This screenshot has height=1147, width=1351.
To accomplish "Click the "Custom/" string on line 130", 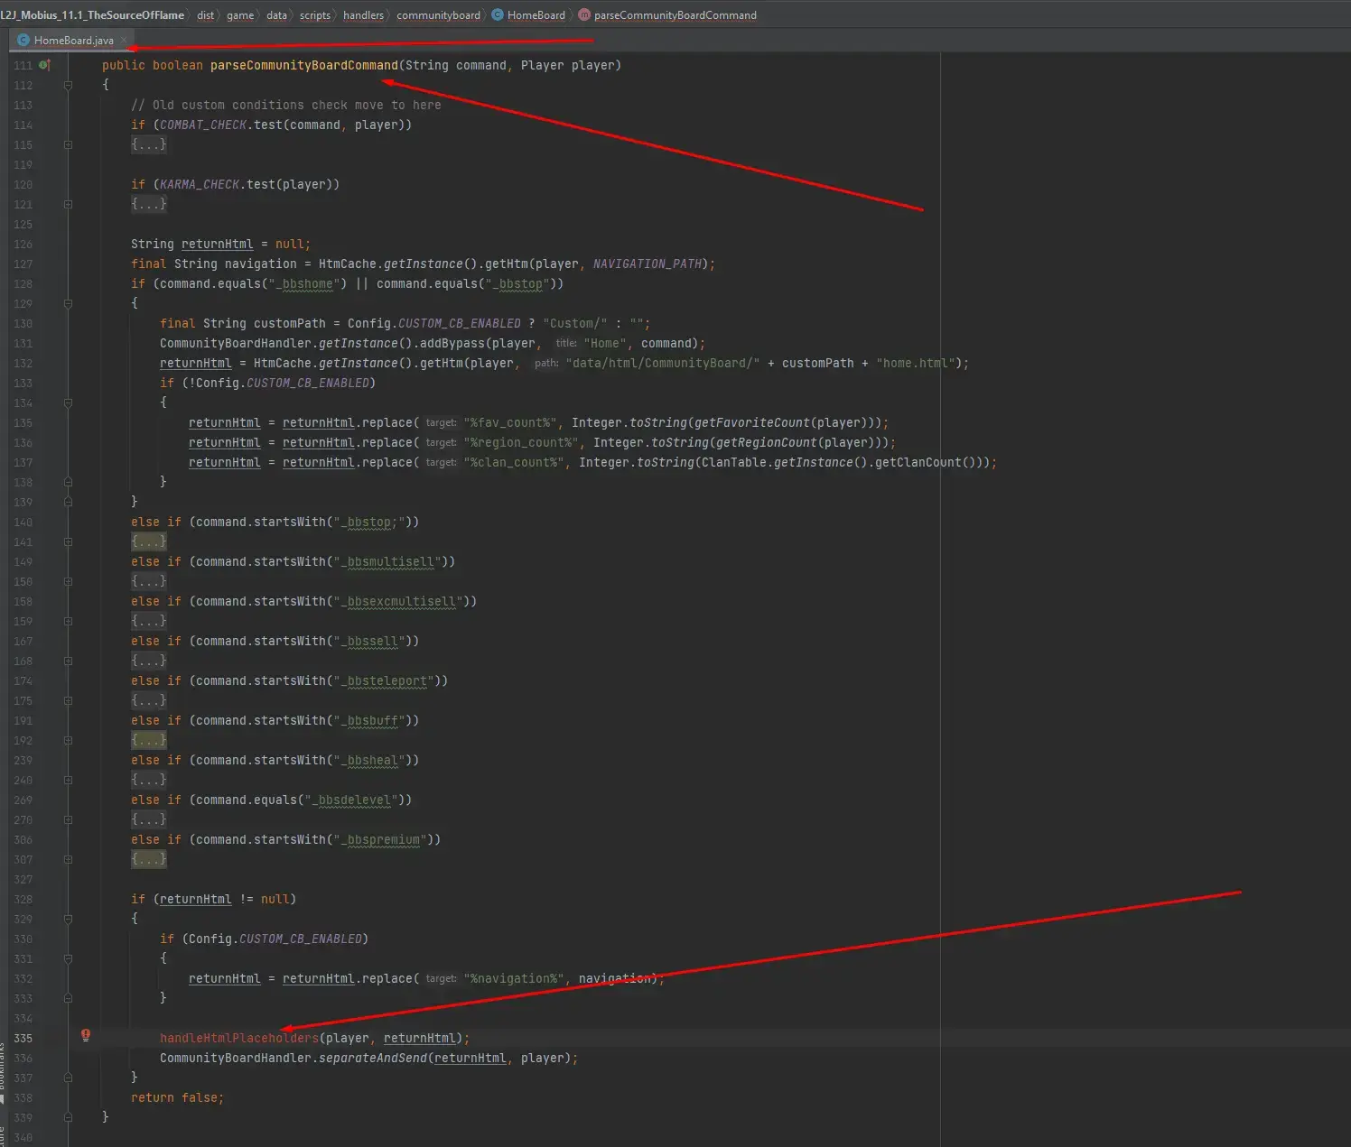I will click(575, 323).
